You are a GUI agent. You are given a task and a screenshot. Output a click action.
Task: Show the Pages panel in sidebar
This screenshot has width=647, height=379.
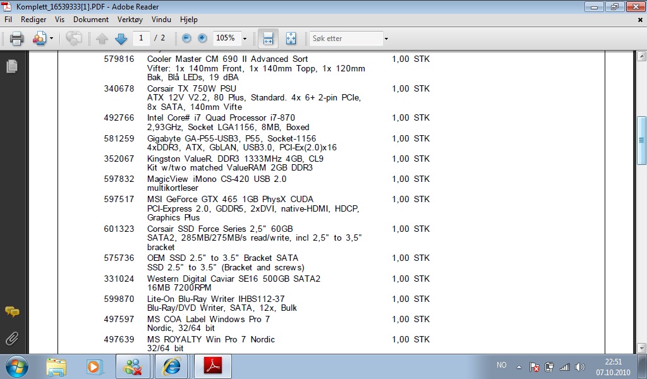(x=12, y=66)
